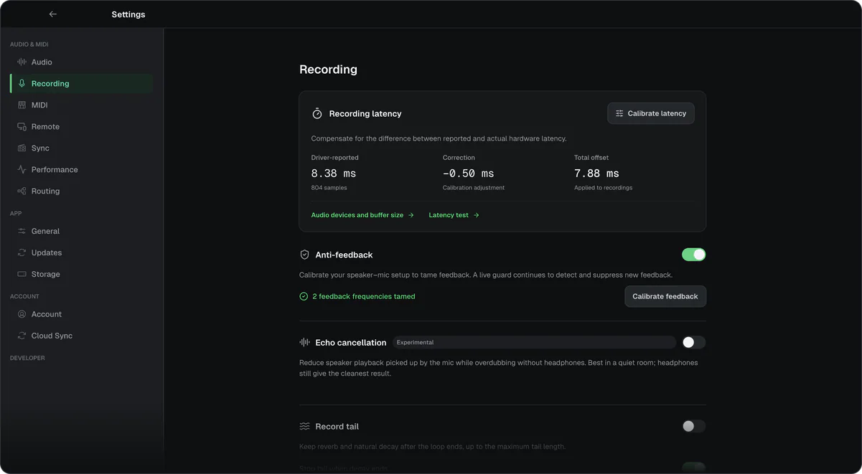The height and width of the screenshot is (474, 862).
Task: Click the Cloud Sync arrows icon
Action: point(22,336)
